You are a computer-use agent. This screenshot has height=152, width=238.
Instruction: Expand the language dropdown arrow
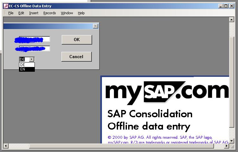(31, 59)
